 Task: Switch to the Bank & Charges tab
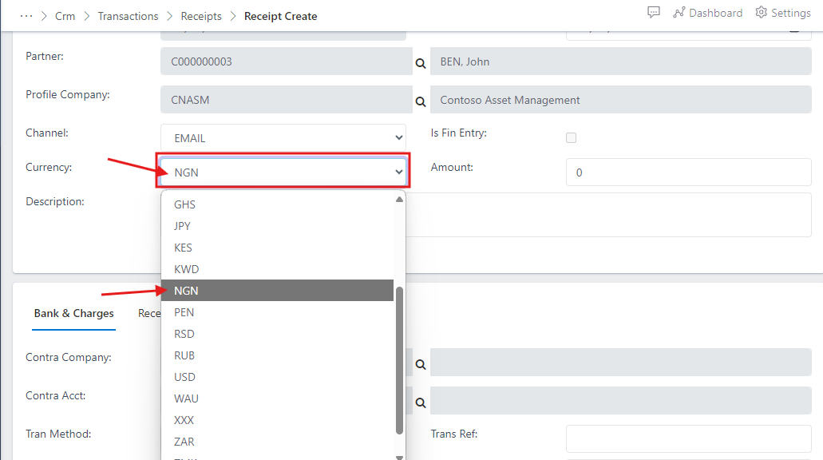tap(73, 313)
